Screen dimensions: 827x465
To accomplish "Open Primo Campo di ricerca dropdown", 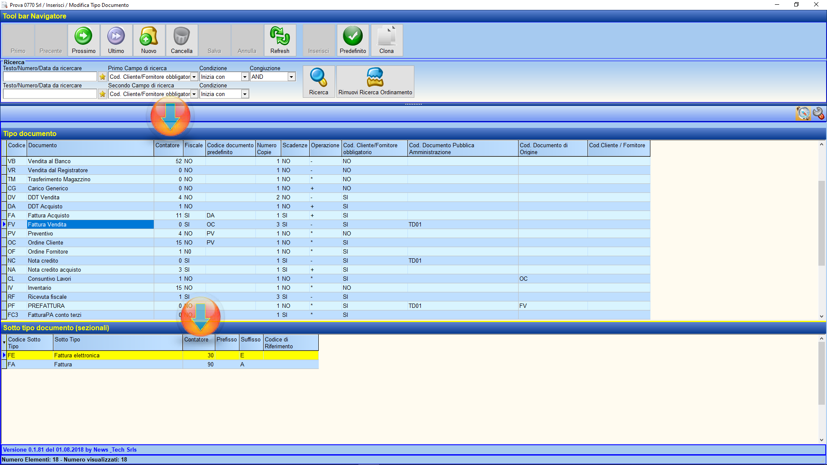I will [194, 77].
